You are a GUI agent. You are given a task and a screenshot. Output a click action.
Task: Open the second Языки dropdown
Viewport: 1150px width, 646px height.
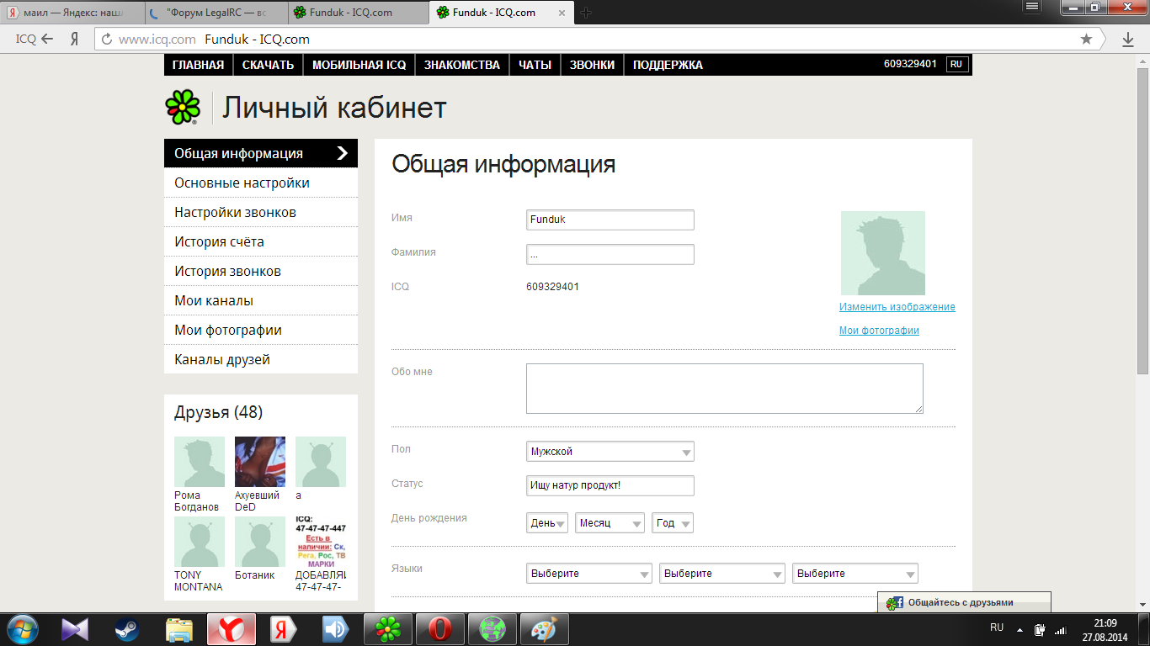pyautogui.click(x=722, y=573)
